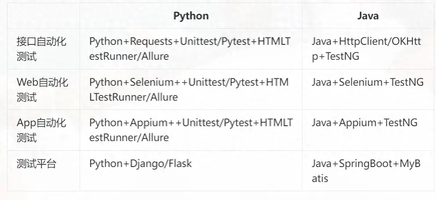Click the empty top-left header cell

point(44,16)
